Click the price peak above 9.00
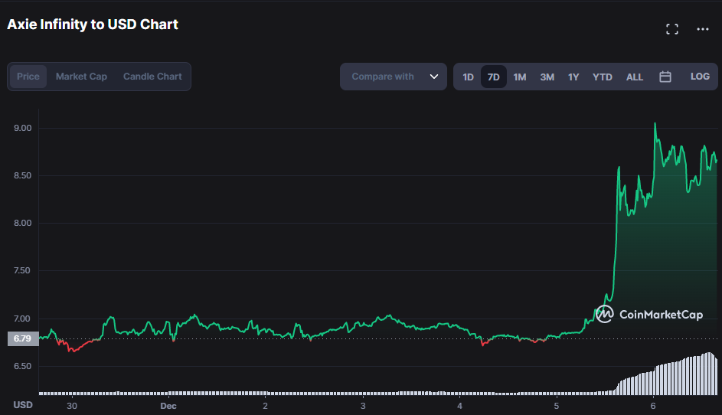722x415 pixels. point(655,123)
